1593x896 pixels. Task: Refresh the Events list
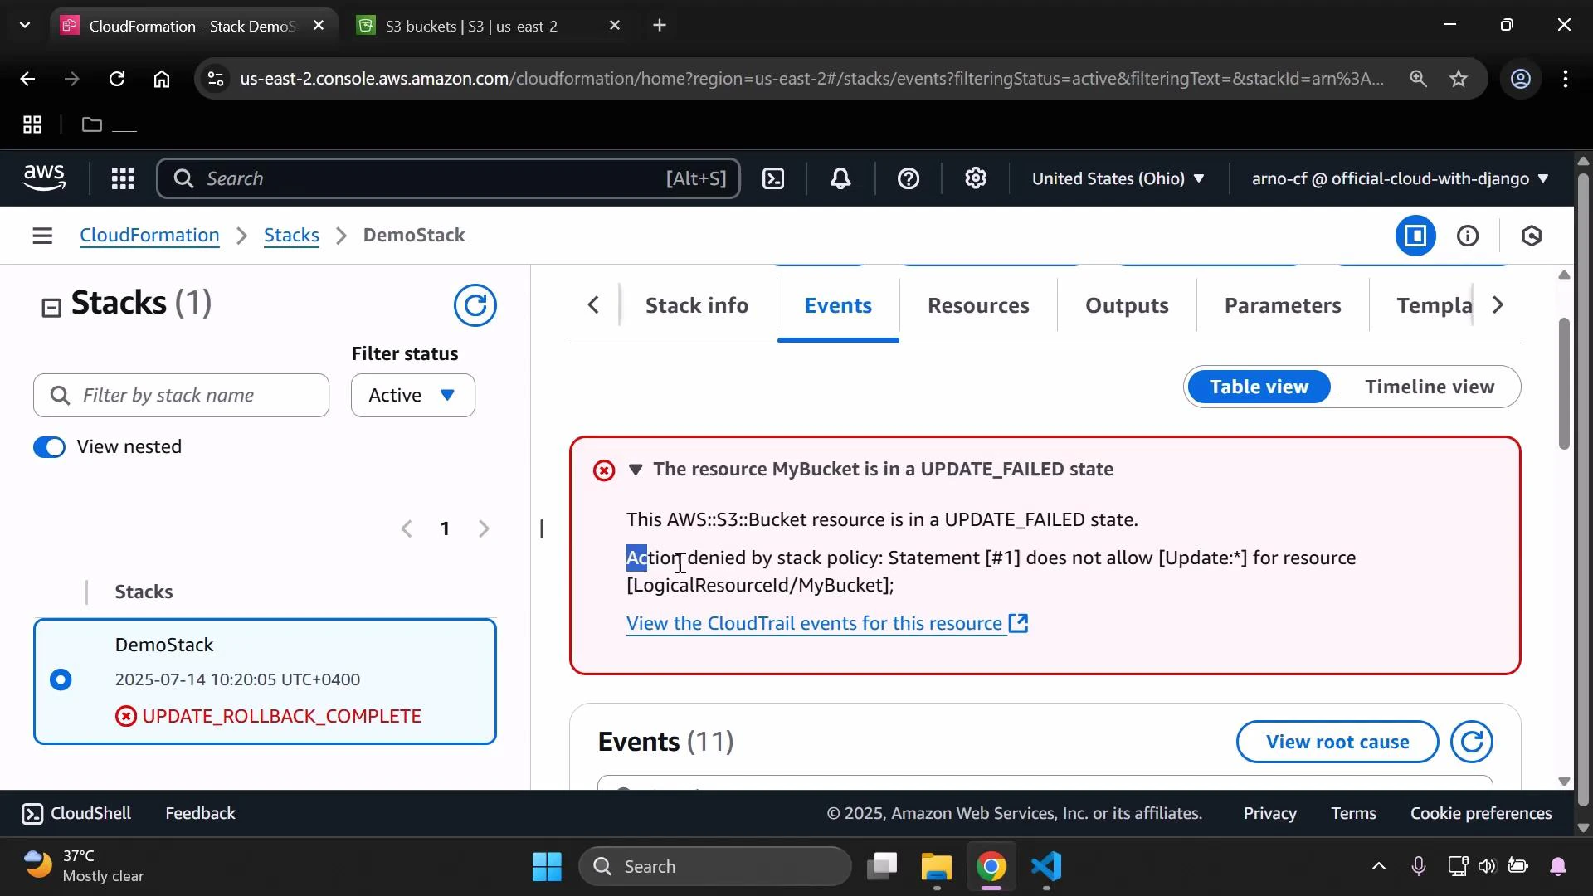click(x=1471, y=742)
